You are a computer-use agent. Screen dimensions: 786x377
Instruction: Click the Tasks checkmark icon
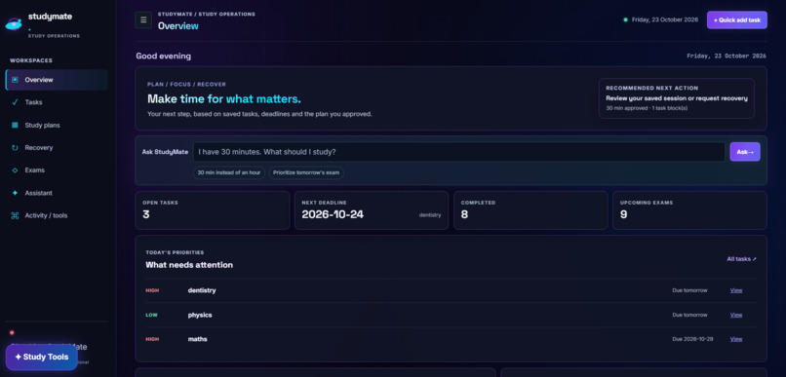15,102
